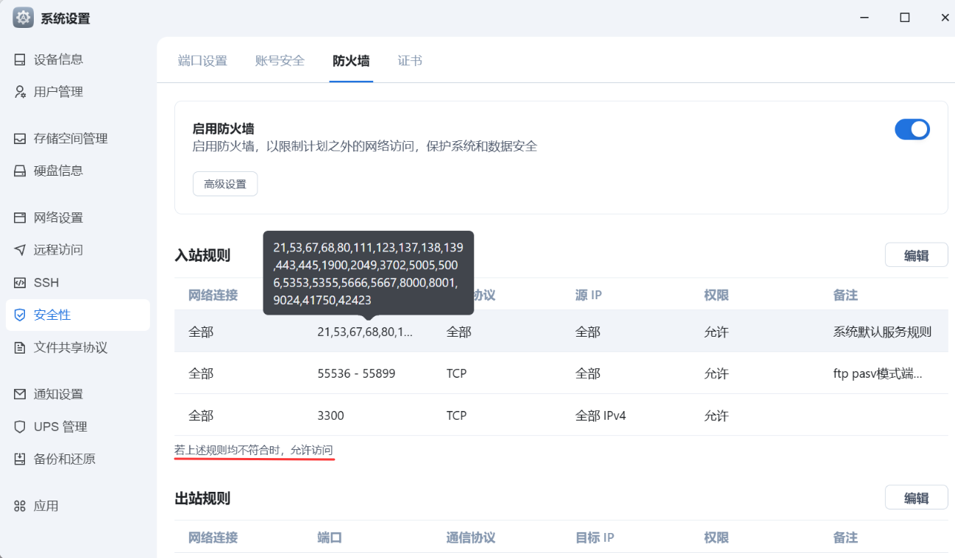The width and height of the screenshot is (955, 558).
Task: Click the 系统默认服务规则 remark cell
Action: [x=882, y=332]
